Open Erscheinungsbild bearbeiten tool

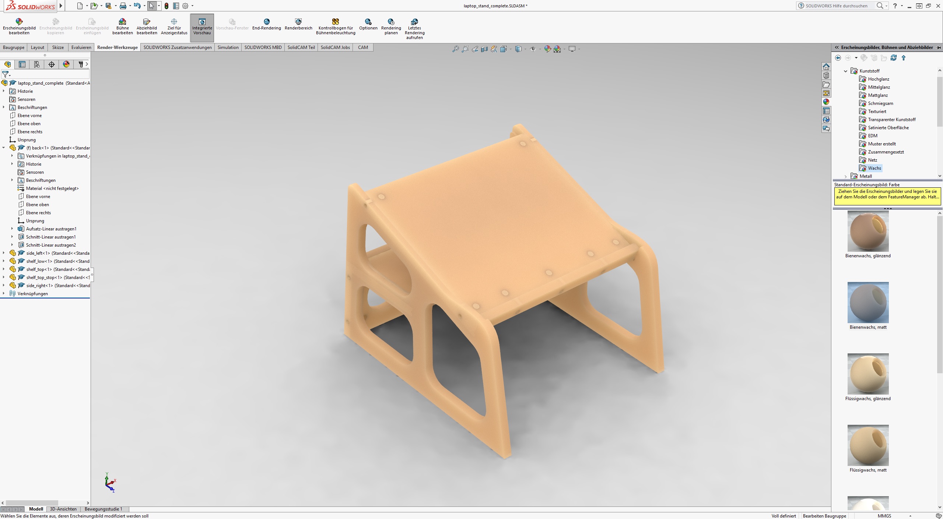click(19, 27)
